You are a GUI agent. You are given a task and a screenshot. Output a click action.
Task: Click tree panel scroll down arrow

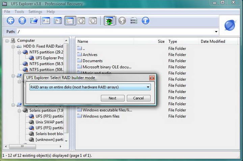point(66,141)
